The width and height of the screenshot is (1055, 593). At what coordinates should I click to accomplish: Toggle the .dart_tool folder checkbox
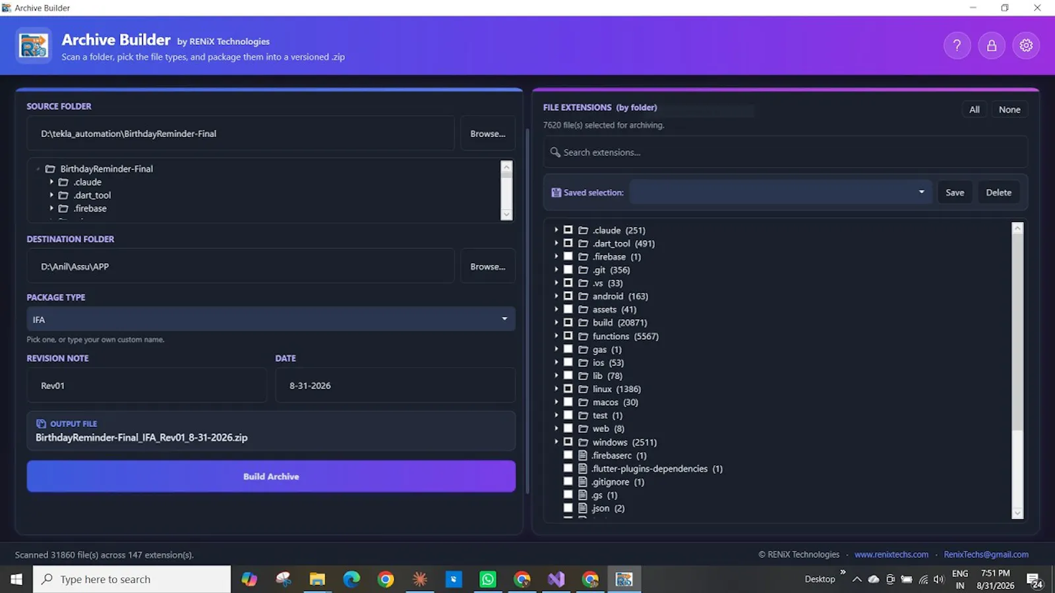coord(568,243)
